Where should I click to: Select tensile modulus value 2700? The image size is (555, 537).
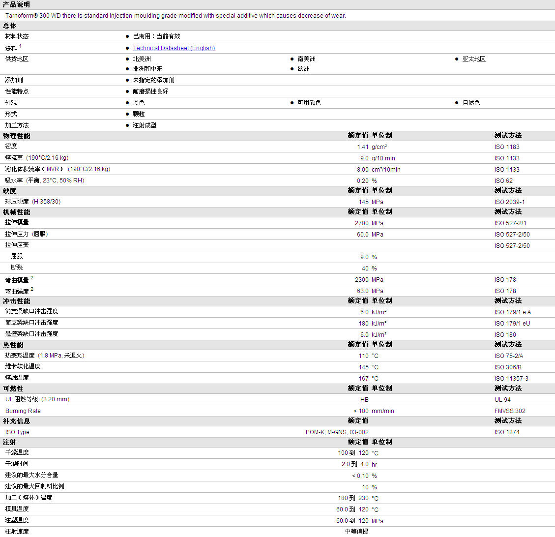pyautogui.click(x=362, y=223)
